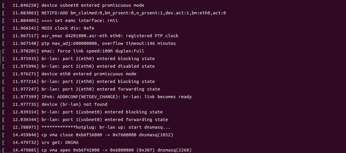
Task: Click the eth0 'entered disabled state' line
Action: [98, 66]
